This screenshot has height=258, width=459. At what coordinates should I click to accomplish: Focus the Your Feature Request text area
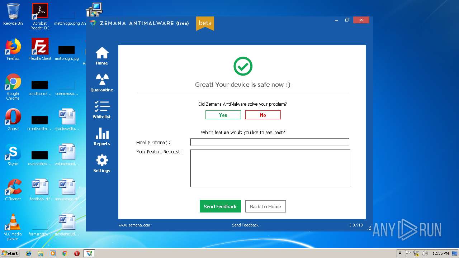point(270,168)
